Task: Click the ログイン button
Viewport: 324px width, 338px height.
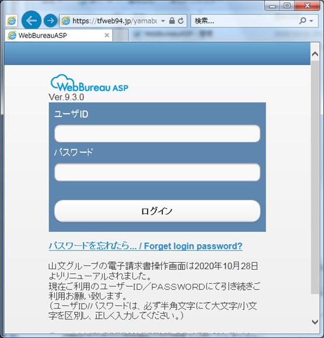Action: pos(157,211)
